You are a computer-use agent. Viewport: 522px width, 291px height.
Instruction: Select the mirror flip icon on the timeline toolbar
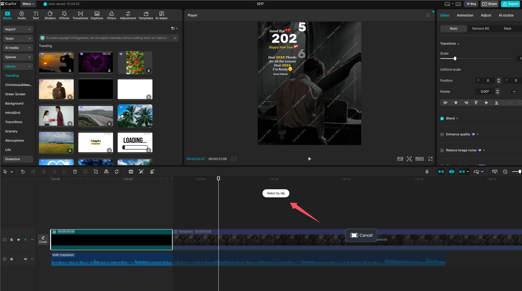[x=106, y=171]
